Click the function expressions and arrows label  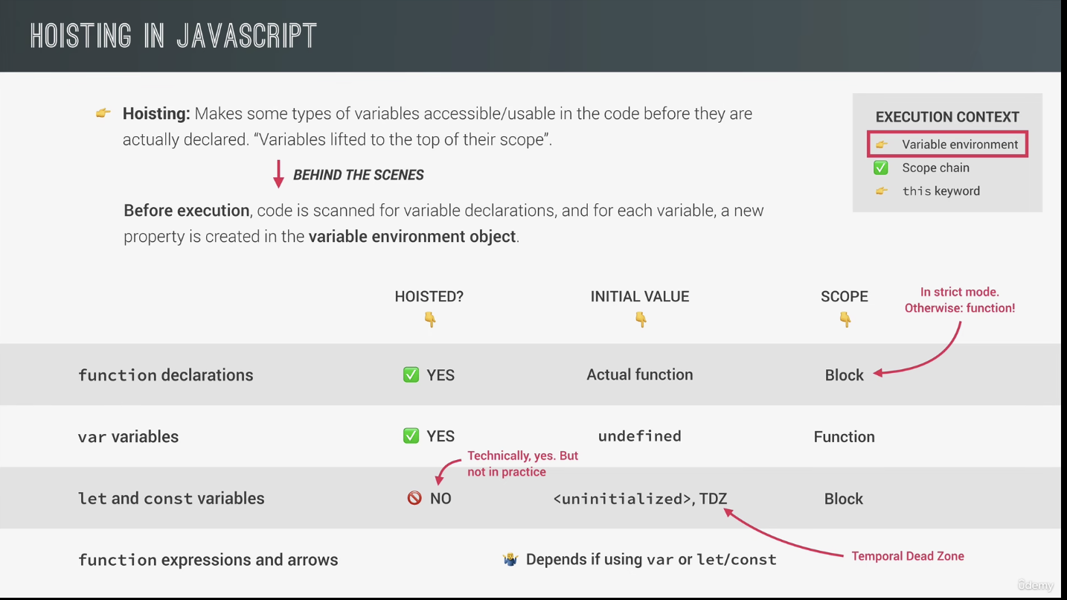[208, 560]
